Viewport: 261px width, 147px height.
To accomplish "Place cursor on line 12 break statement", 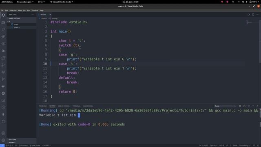I will point(73,73).
